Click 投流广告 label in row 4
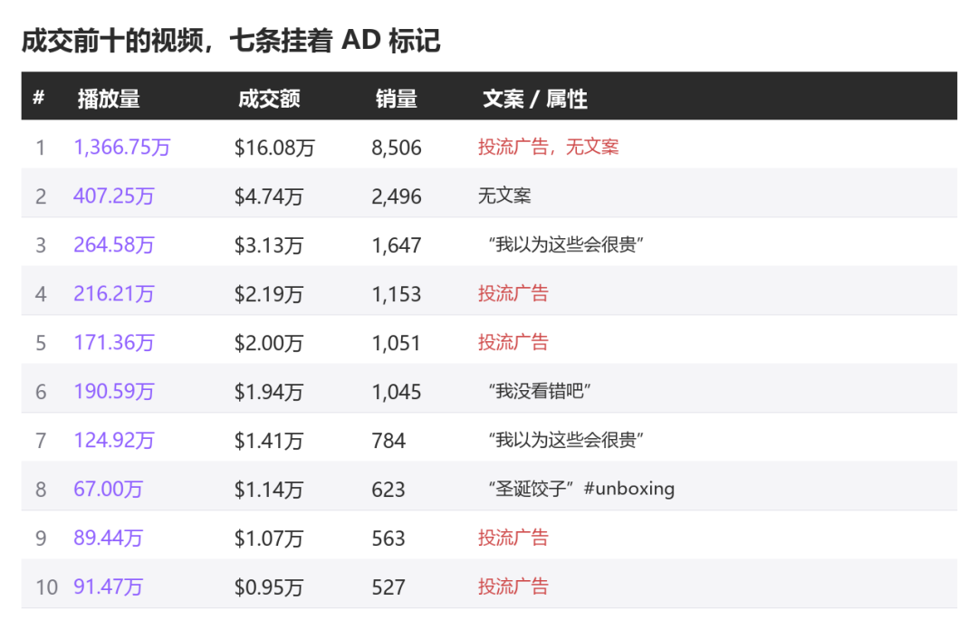Viewport: 978px width, 629px height. pyautogui.click(x=513, y=293)
